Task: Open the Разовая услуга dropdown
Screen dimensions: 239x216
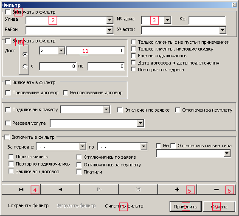Action: 140,123
